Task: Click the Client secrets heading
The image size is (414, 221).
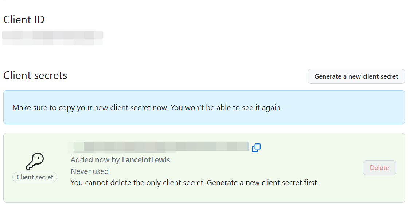Action: [x=35, y=75]
